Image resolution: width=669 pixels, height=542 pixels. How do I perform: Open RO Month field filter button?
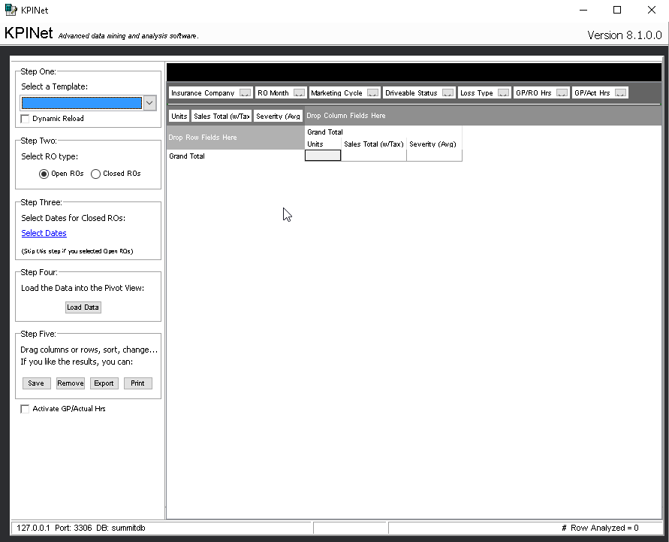tap(299, 93)
